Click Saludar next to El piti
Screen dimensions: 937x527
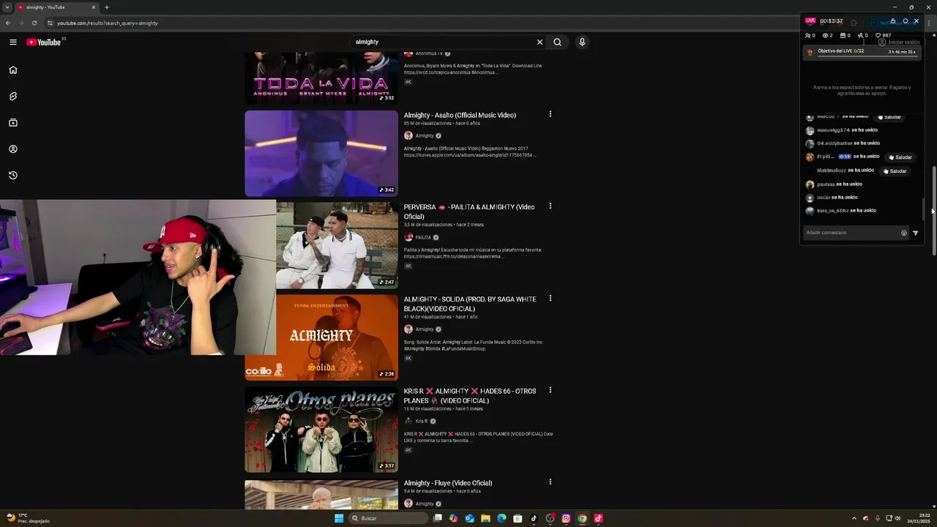(x=900, y=157)
